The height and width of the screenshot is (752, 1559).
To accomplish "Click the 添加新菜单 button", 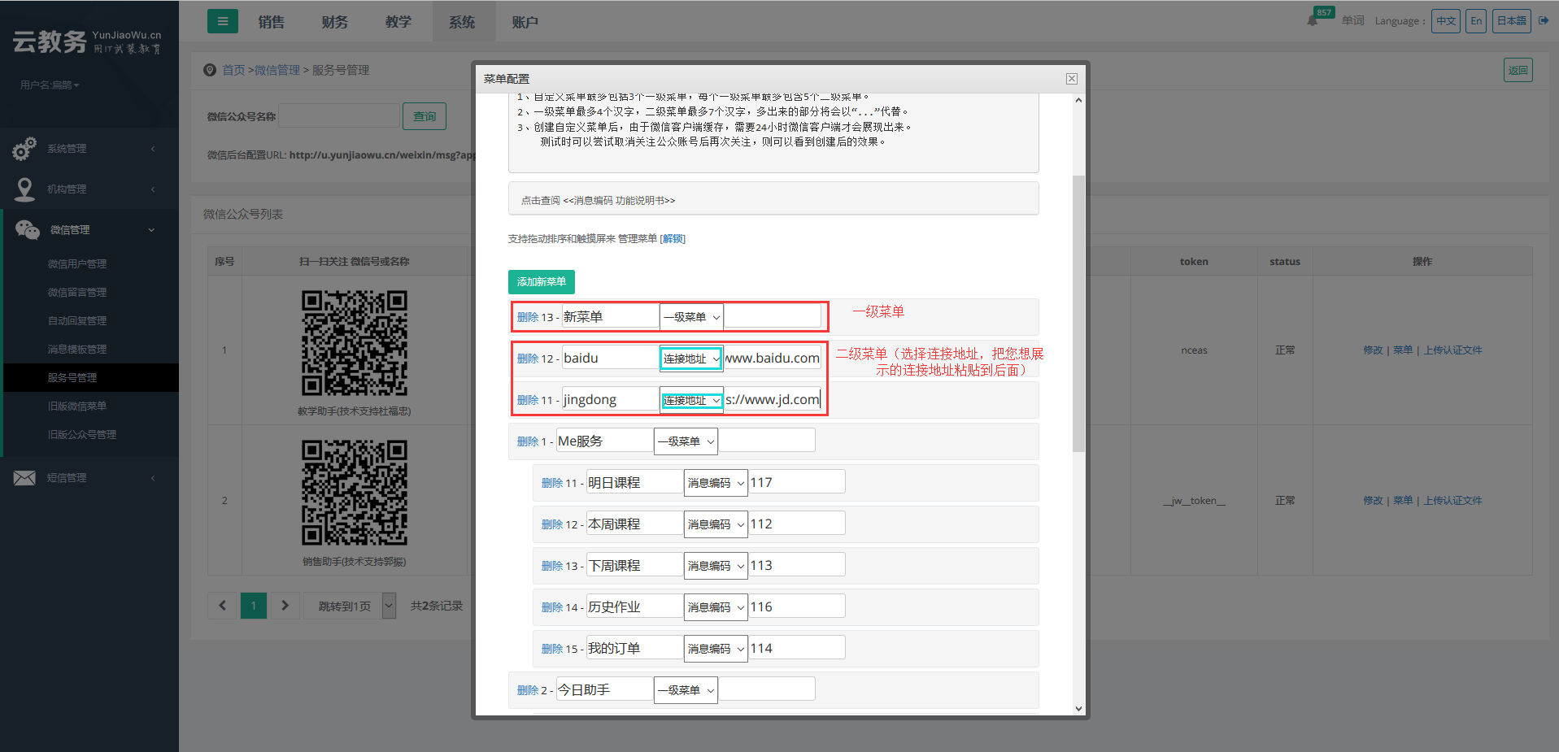I will coord(541,282).
